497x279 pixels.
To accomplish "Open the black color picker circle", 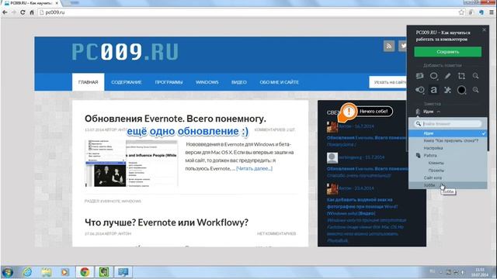I will pos(461,90).
